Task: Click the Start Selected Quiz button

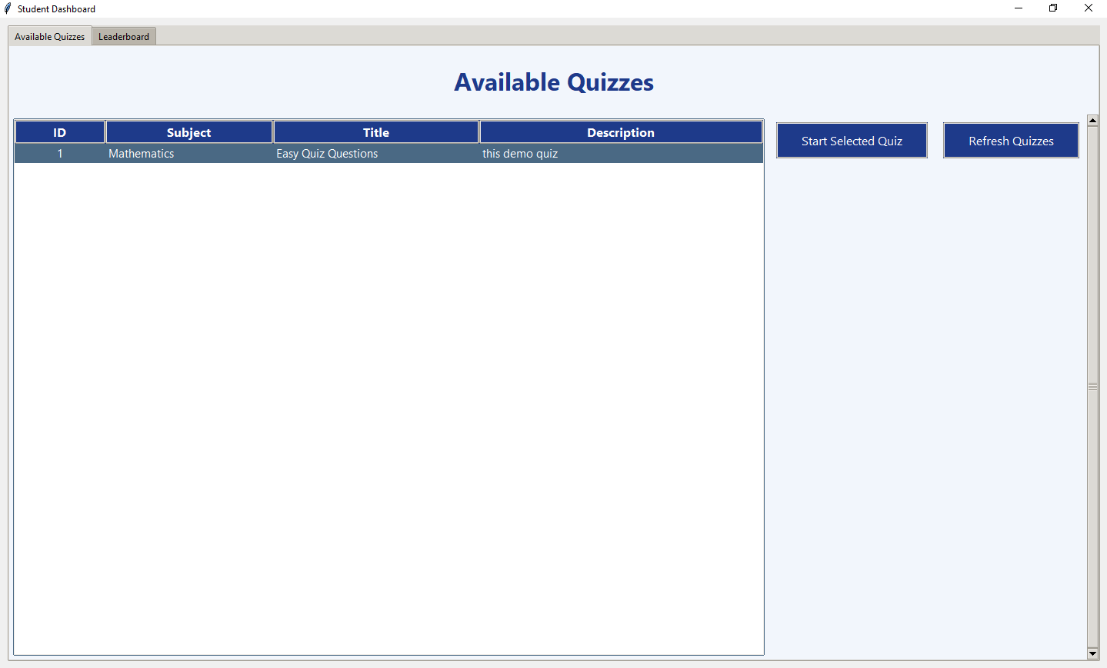Action: click(x=852, y=140)
